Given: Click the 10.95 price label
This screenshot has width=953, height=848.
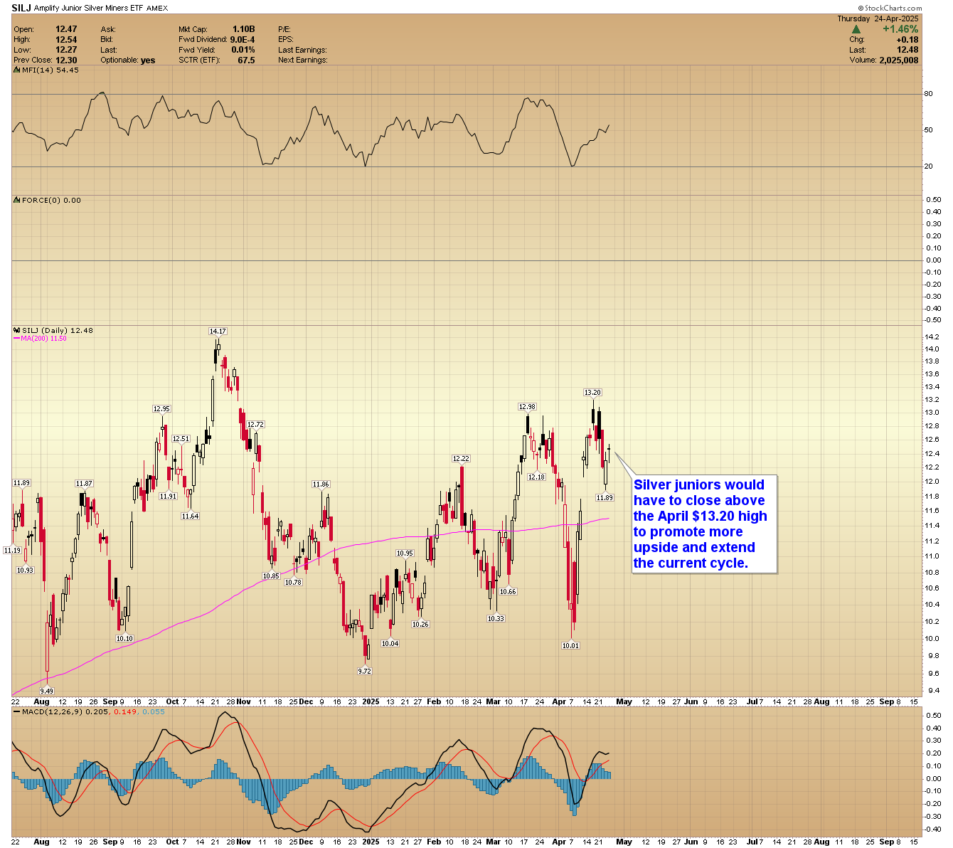Looking at the screenshot, I should coord(405,553).
